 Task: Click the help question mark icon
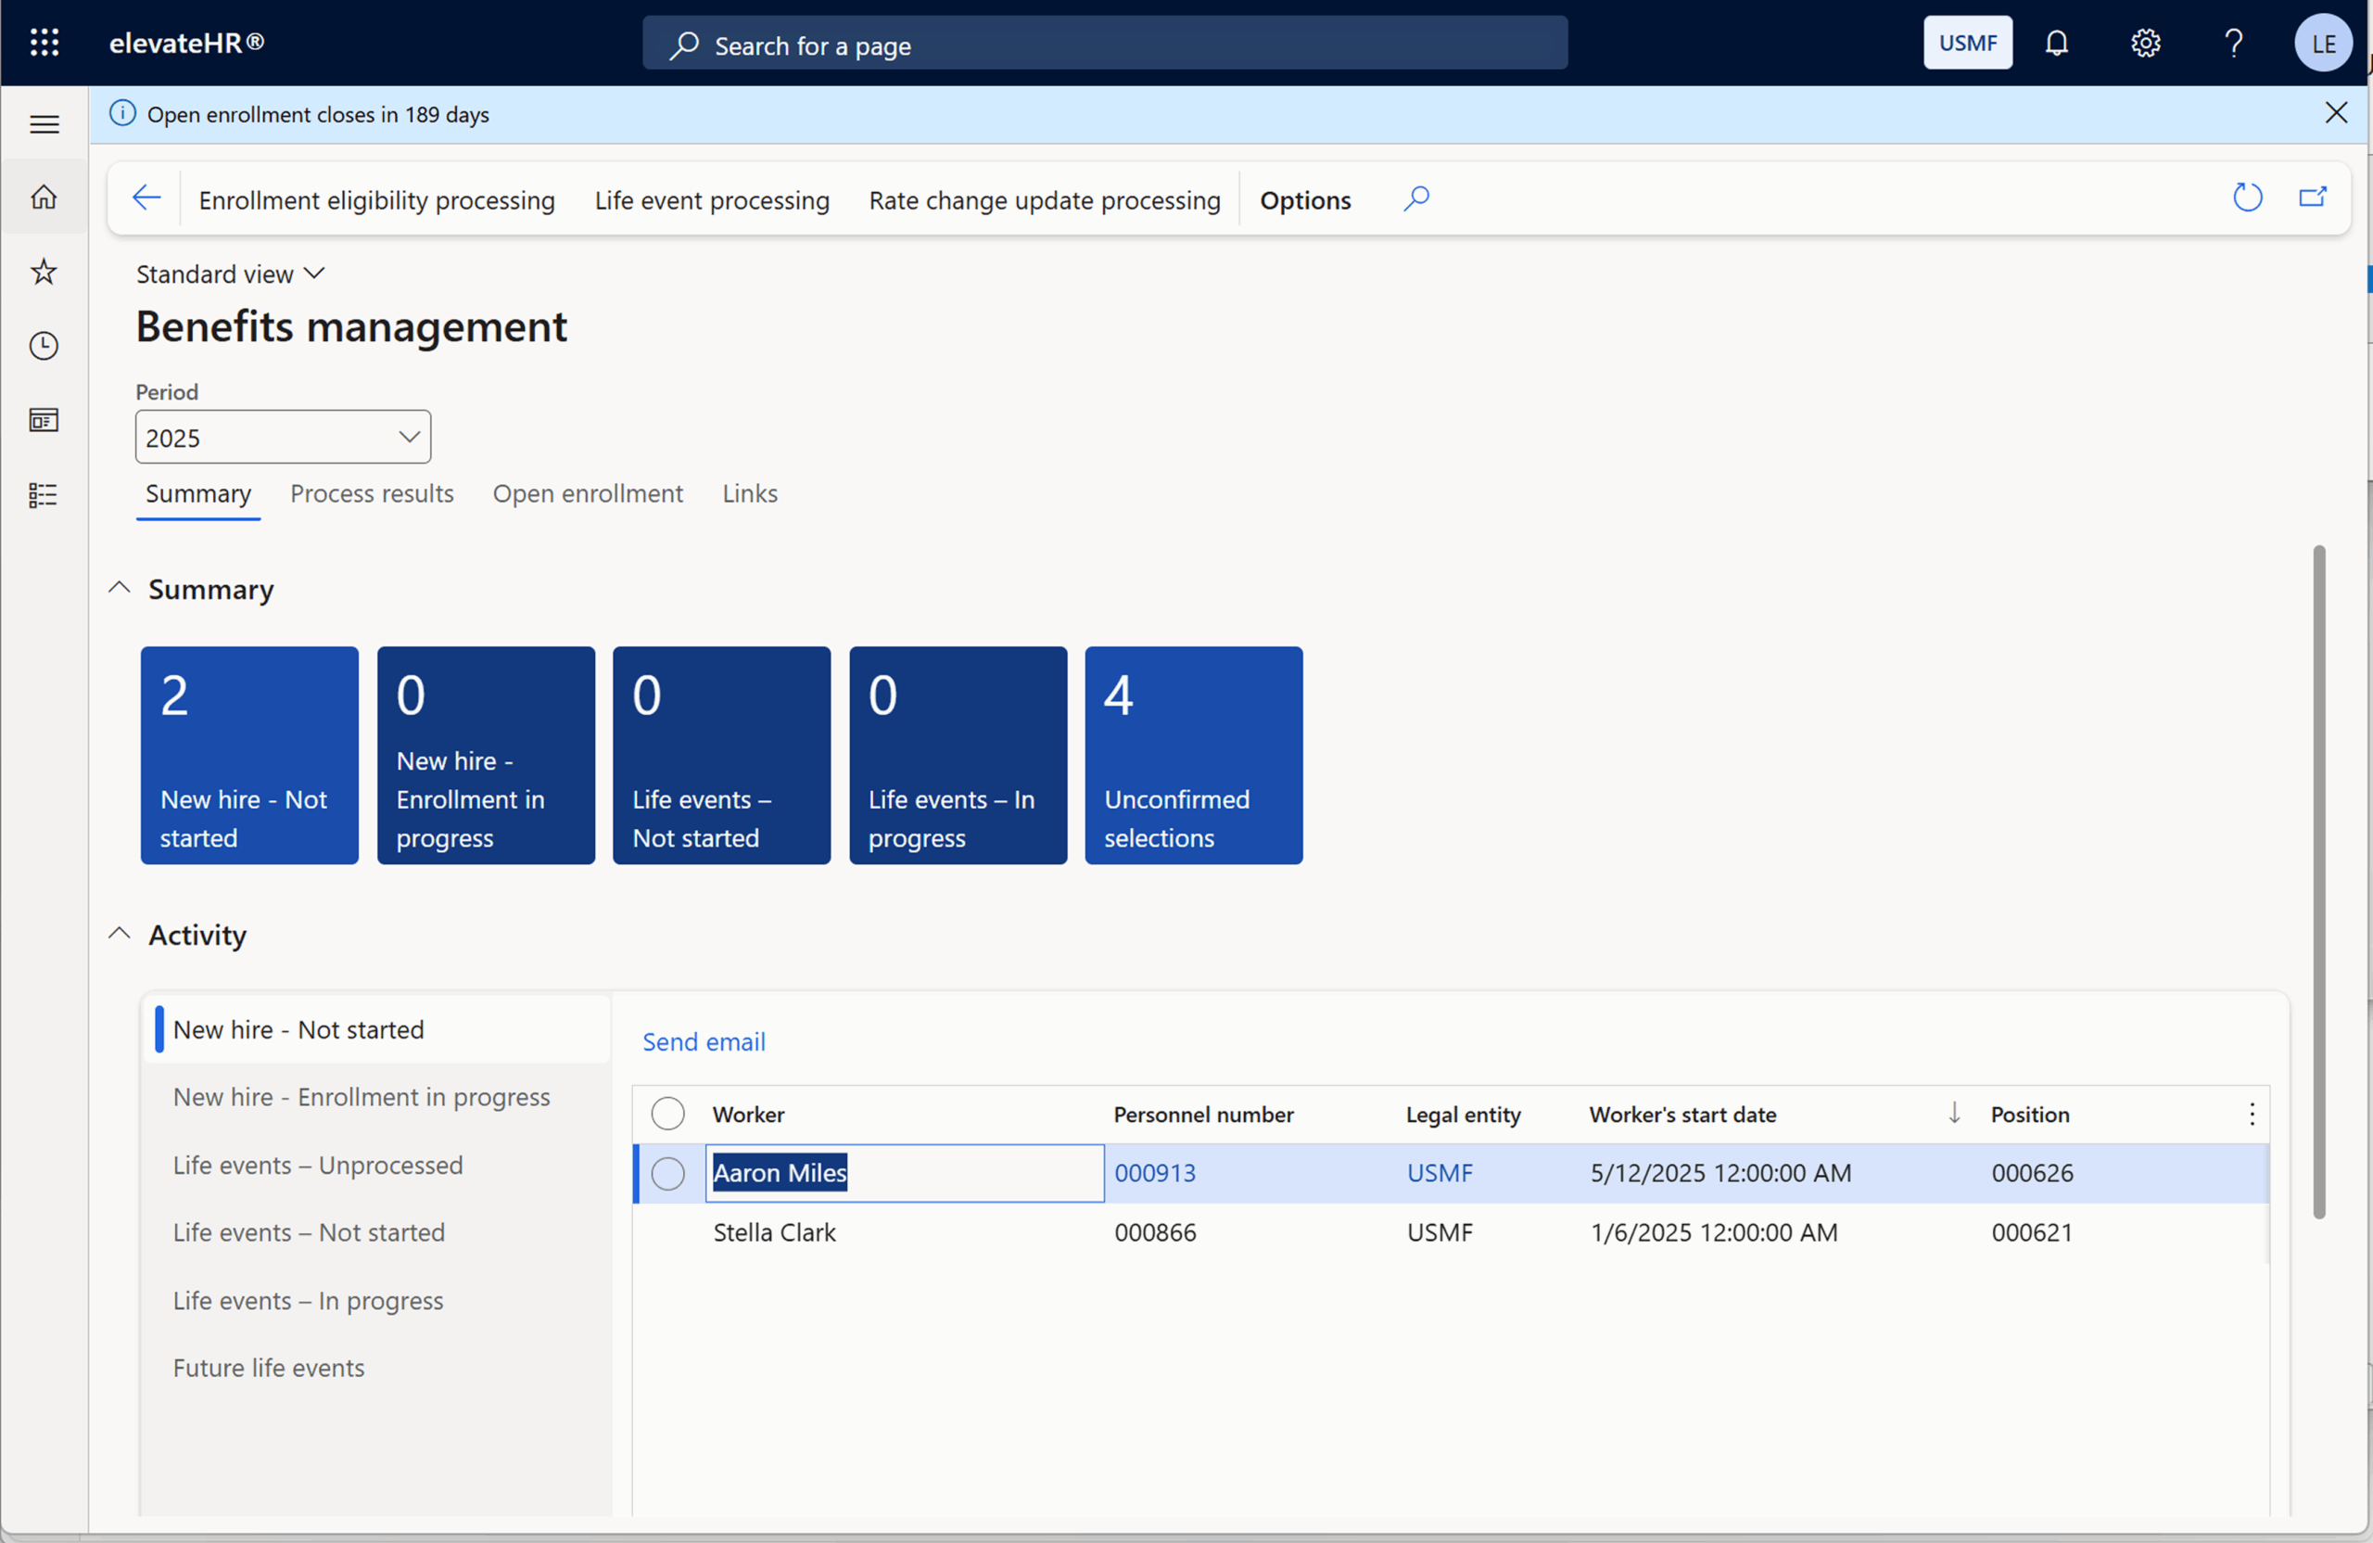(x=2233, y=43)
